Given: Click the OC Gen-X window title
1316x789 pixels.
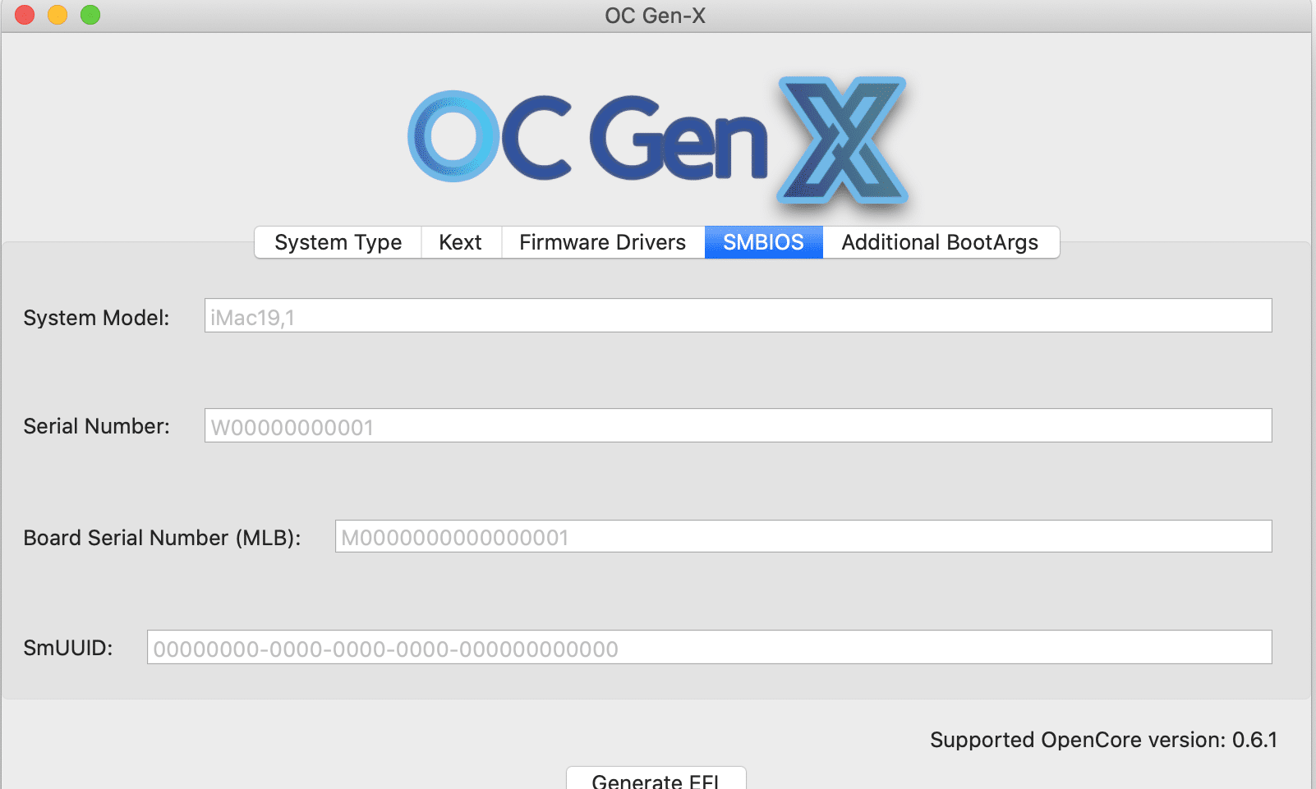Looking at the screenshot, I should tap(655, 16).
